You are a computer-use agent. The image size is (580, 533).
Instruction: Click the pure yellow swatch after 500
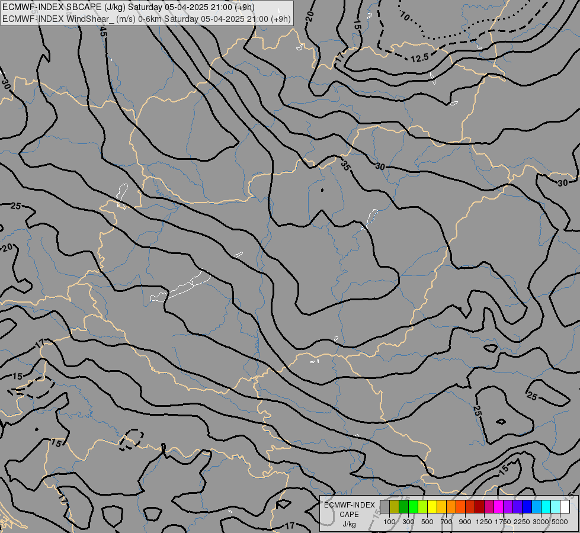point(432,506)
